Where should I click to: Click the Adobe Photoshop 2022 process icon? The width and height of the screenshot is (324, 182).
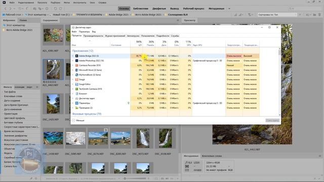[76, 61]
